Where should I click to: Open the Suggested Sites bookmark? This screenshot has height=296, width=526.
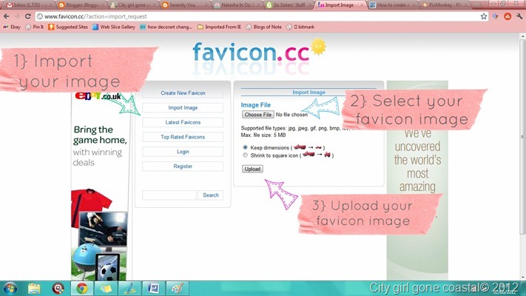coord(68,27)
